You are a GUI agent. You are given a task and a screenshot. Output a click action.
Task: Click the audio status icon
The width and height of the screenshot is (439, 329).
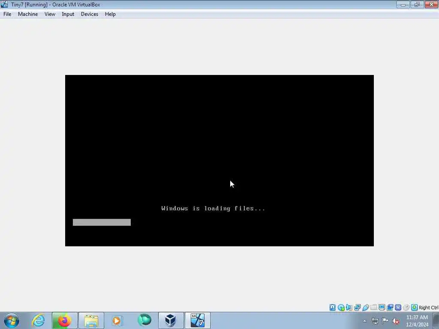pos(349,308)
